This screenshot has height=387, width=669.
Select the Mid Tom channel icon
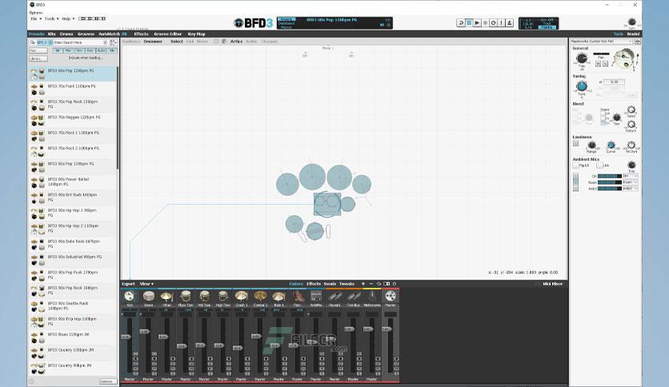204,296
